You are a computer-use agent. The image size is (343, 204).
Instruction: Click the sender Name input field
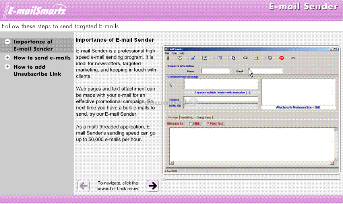click(x=215, y=71)
